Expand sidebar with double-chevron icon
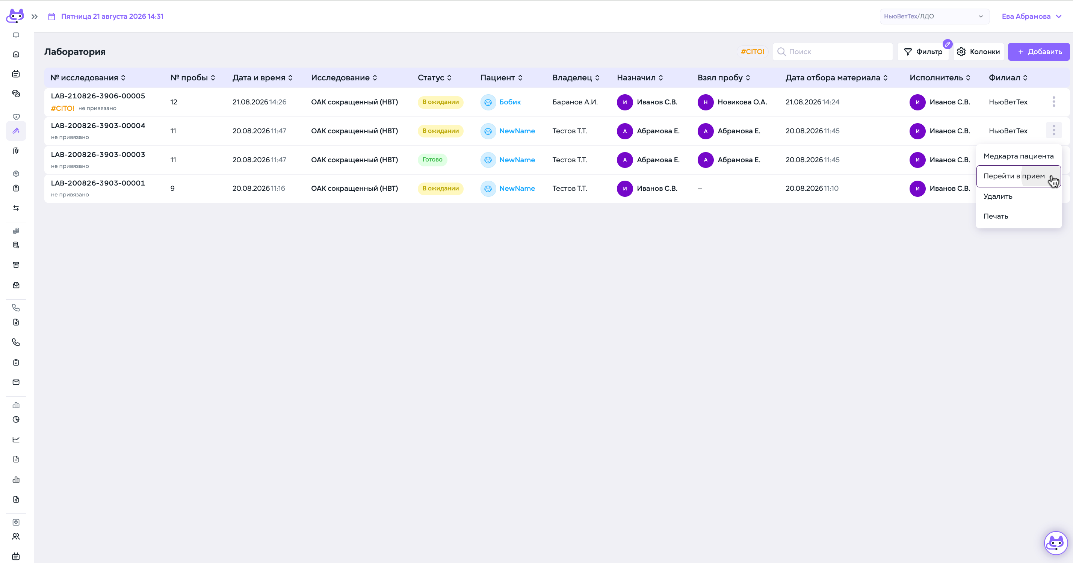The image size is (1073, 563). tap(35, 17)
